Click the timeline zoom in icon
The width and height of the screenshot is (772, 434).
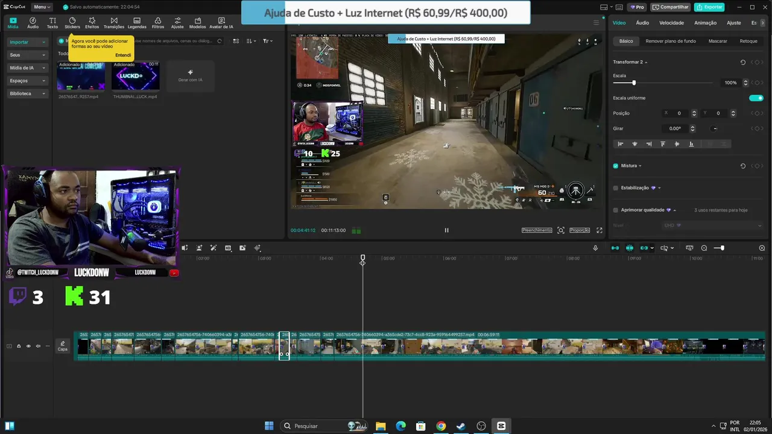(762, 248)
